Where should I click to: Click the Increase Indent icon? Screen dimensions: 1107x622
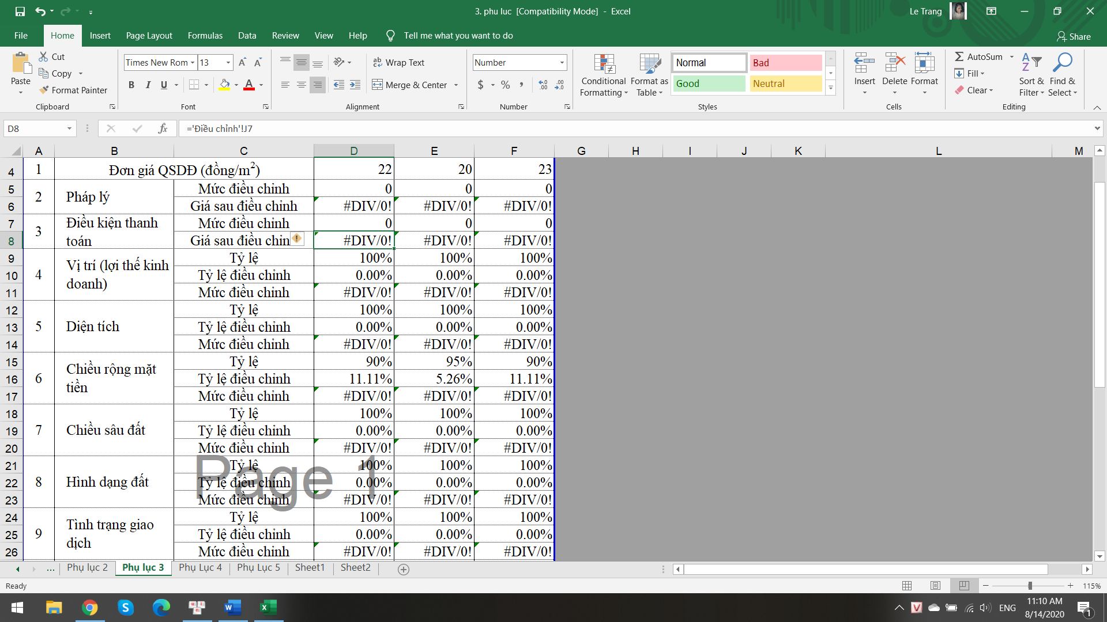pyautogui.click(x=355, y=85)
